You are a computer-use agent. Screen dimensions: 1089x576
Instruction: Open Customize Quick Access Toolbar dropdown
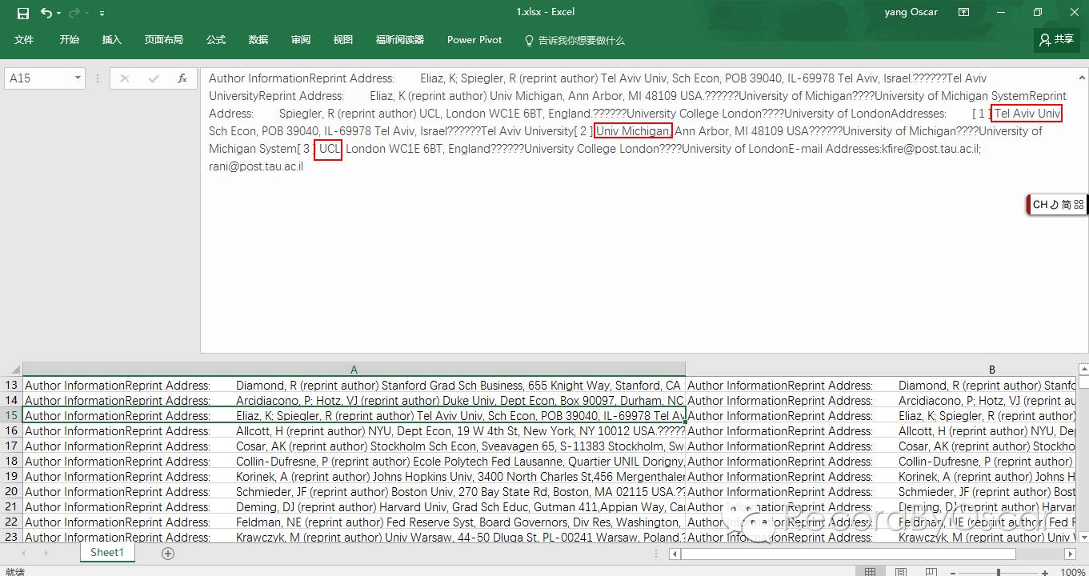[102, 14]
